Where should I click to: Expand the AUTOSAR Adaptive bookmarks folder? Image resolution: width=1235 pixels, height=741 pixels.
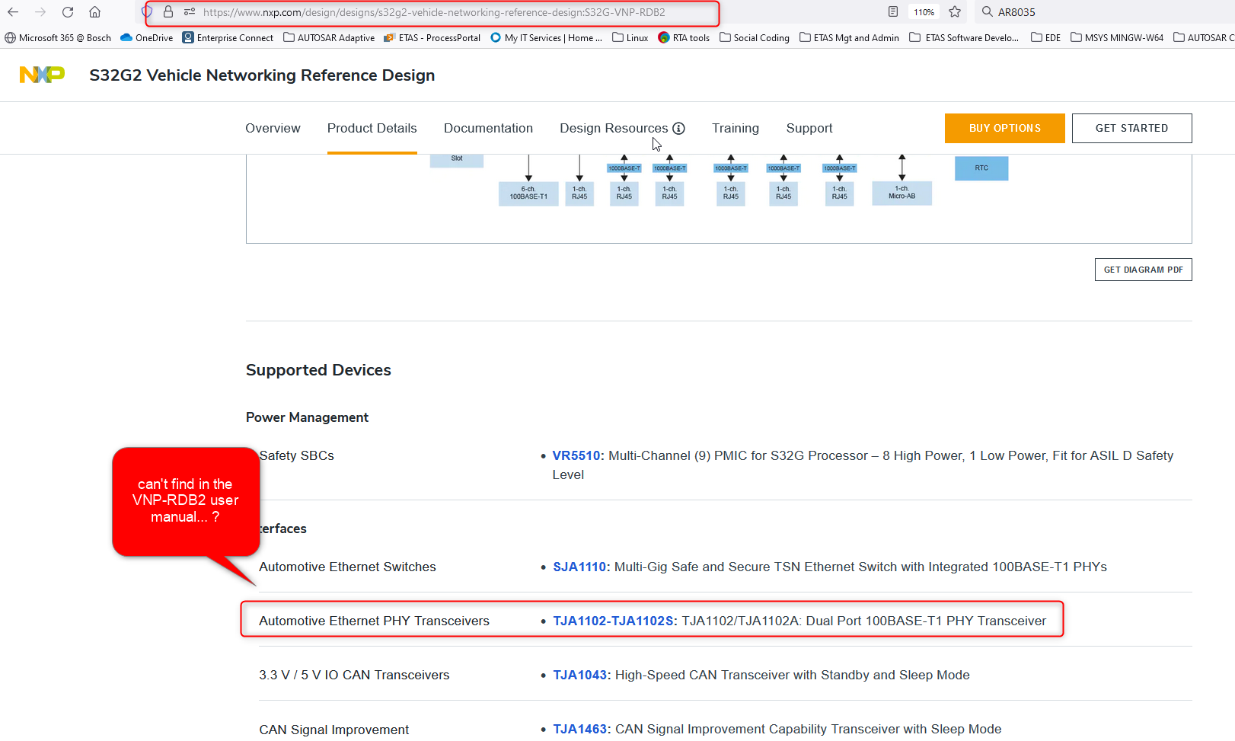pos(329,37)
